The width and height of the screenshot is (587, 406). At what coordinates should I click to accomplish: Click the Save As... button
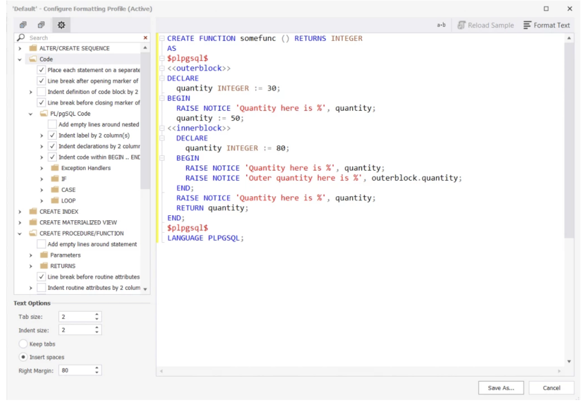click(501, 388)
